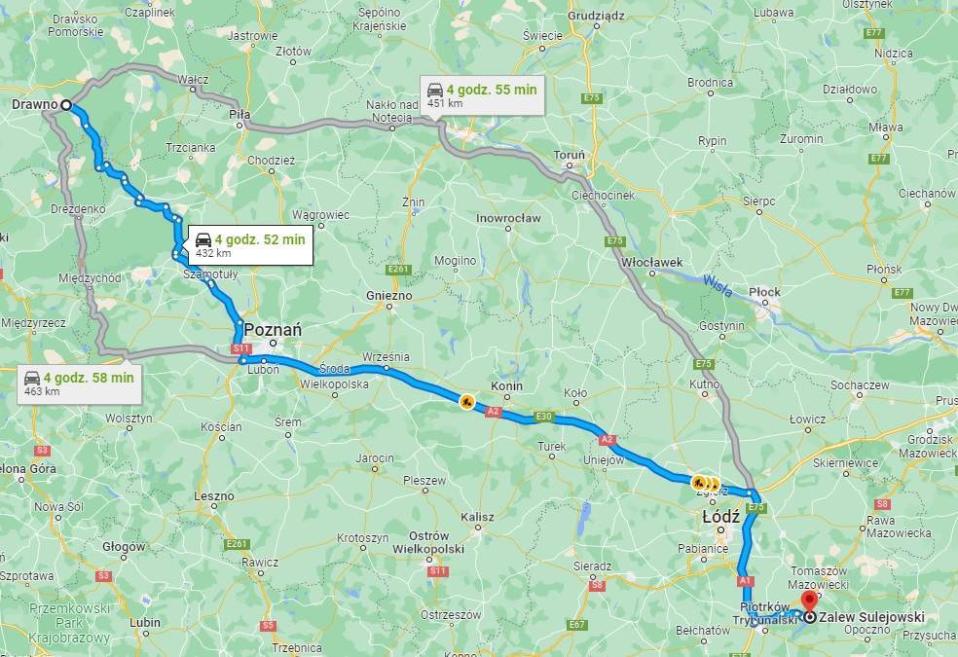Click the Toruń city label
Viewport: 958px width, 657px height.
coord(570,155)
